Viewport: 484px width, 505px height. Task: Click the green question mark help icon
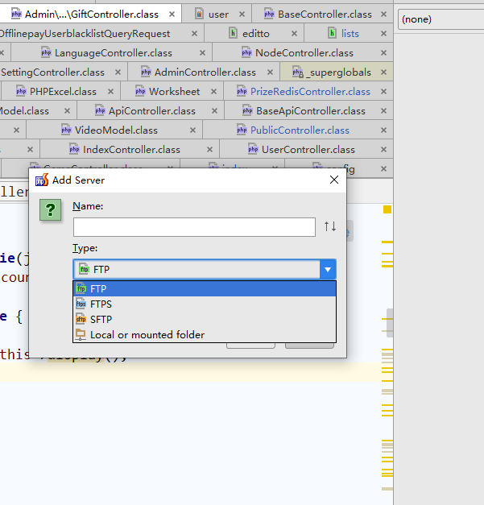coord(50,210)
